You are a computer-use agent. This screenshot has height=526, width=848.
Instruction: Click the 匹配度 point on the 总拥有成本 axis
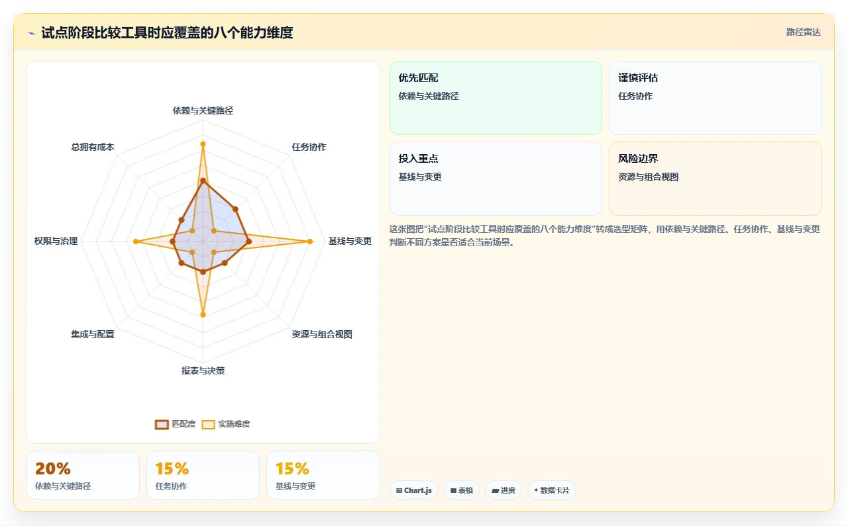[181, 220]
